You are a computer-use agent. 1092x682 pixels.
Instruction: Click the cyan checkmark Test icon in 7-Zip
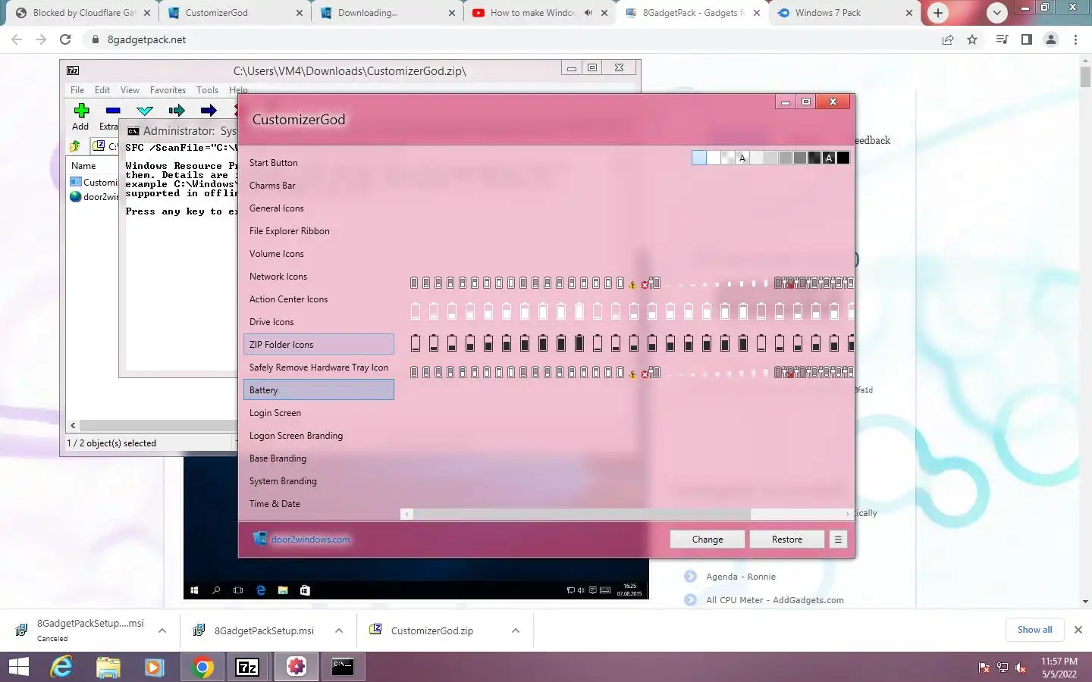[145, 111]
